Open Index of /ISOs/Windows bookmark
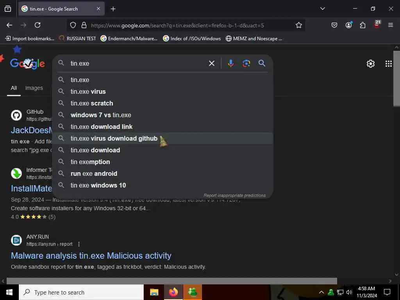The height and width of the screenshot is (300, 400). click(192, 39)
